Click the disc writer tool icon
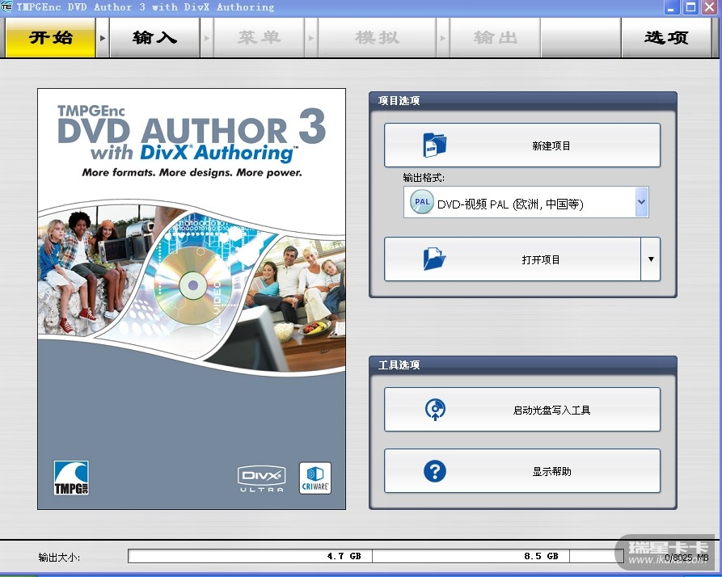This screenshot has width=722, height=577. (435, 410)
